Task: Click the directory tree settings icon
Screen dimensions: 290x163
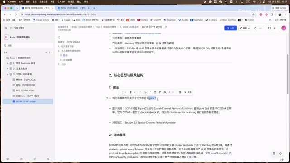Action: click(x=50, y=53)
